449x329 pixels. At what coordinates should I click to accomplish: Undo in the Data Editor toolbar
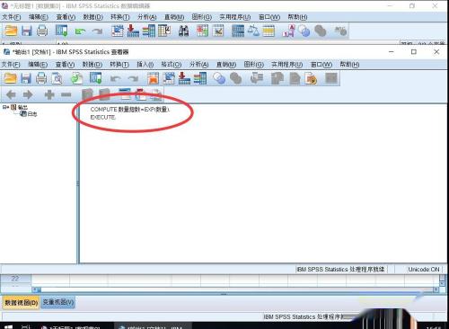[80, 31]
